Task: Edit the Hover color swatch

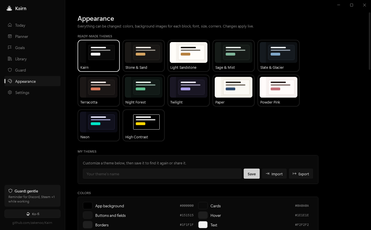Action: [x=203, y=215]
